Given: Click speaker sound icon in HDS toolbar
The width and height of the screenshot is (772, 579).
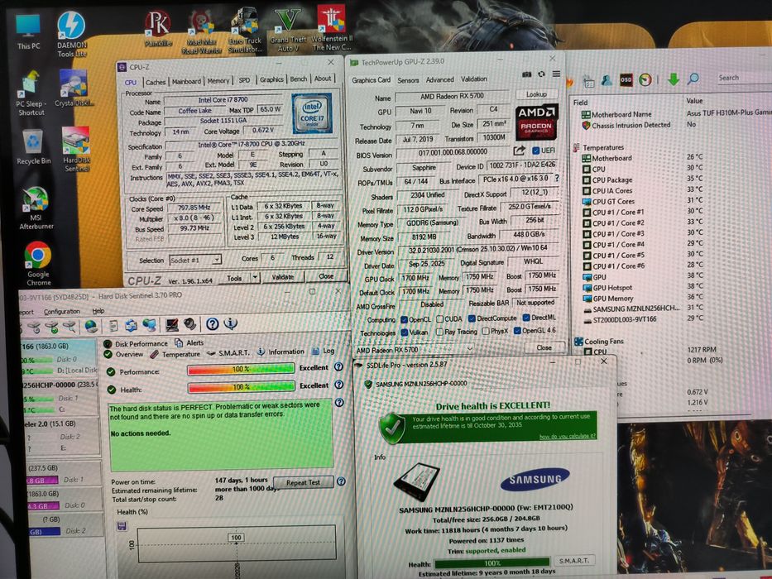Looking at the screenshot, I should click(x=190, y=324).
